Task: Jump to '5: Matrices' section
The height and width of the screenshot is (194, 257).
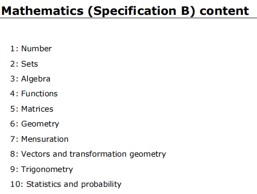Action: point(32,109)
